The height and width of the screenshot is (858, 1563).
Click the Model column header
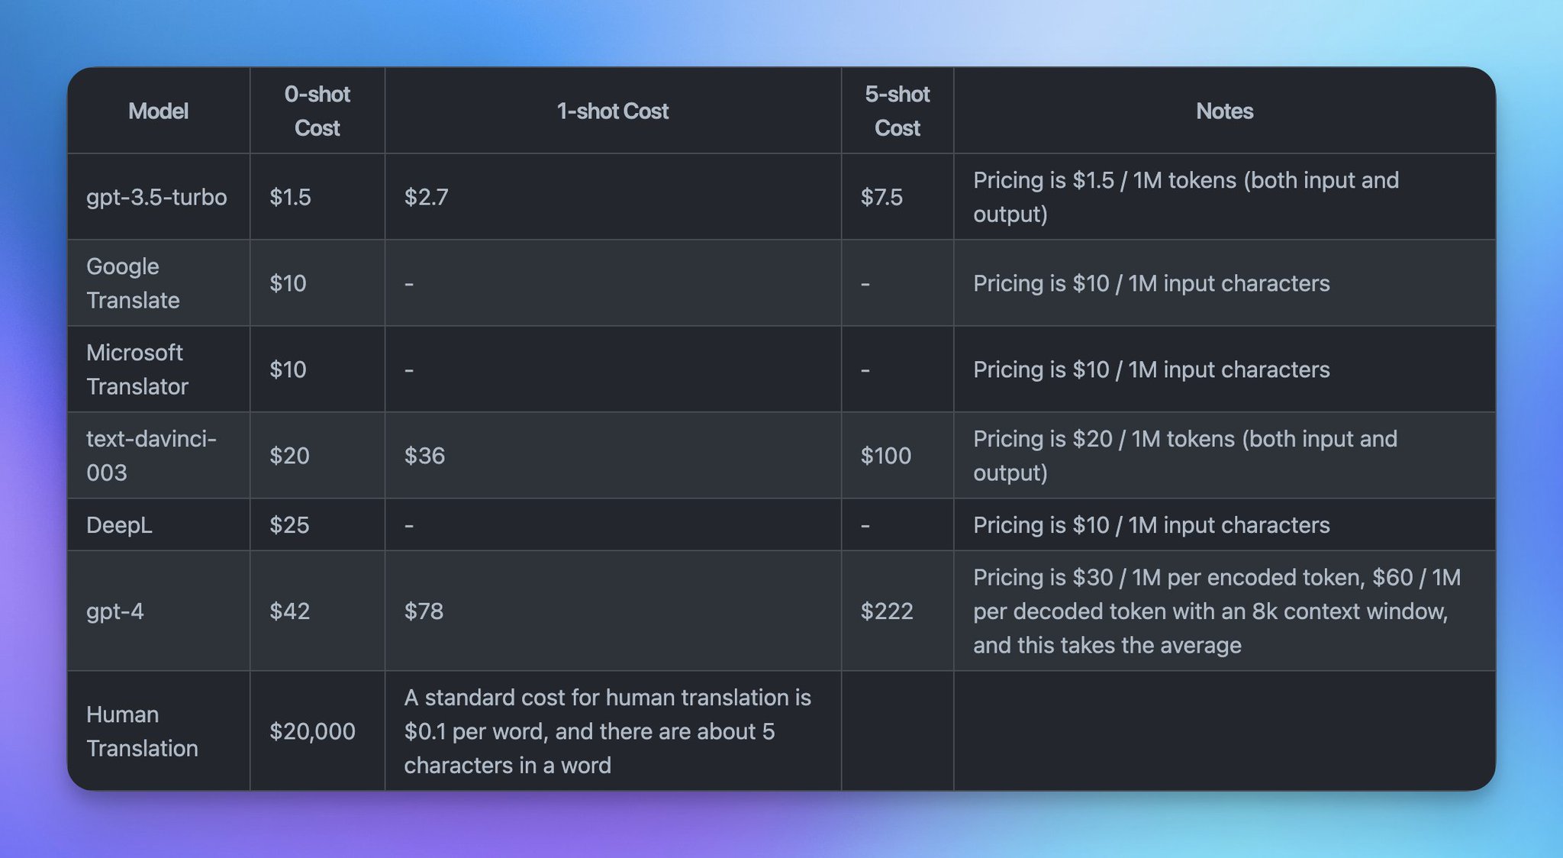click(x=158, y=111)
